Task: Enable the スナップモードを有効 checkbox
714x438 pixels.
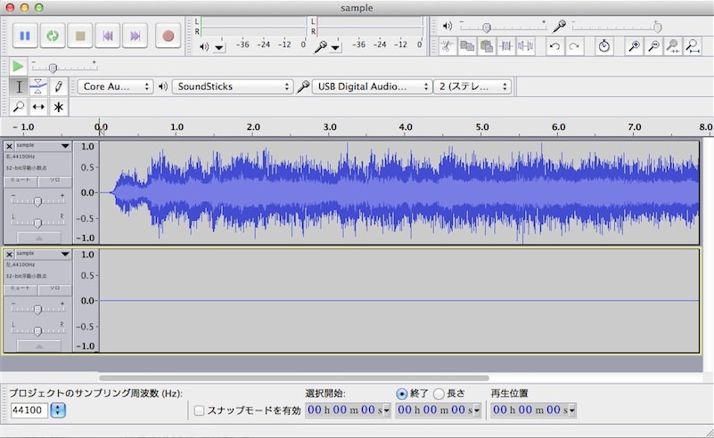Action: pyautogui.click(x=199, y=410)
